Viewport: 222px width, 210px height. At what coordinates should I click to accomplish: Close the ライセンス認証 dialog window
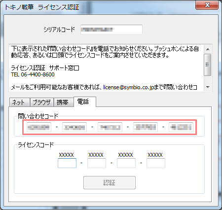[207, 5]
